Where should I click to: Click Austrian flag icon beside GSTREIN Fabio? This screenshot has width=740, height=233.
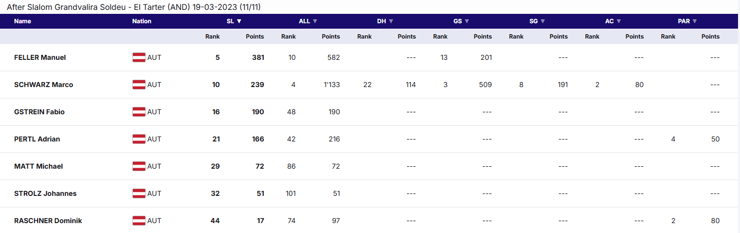click(139, 112)
